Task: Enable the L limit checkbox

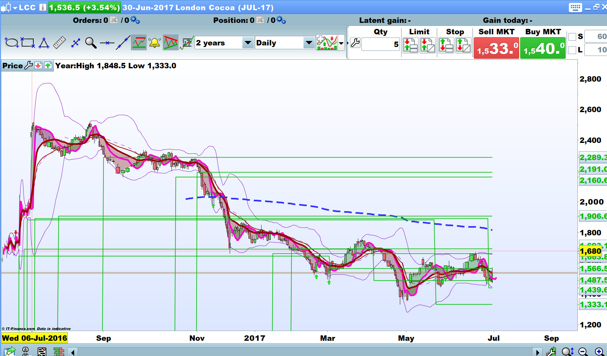Action: (x=572, y=50)
